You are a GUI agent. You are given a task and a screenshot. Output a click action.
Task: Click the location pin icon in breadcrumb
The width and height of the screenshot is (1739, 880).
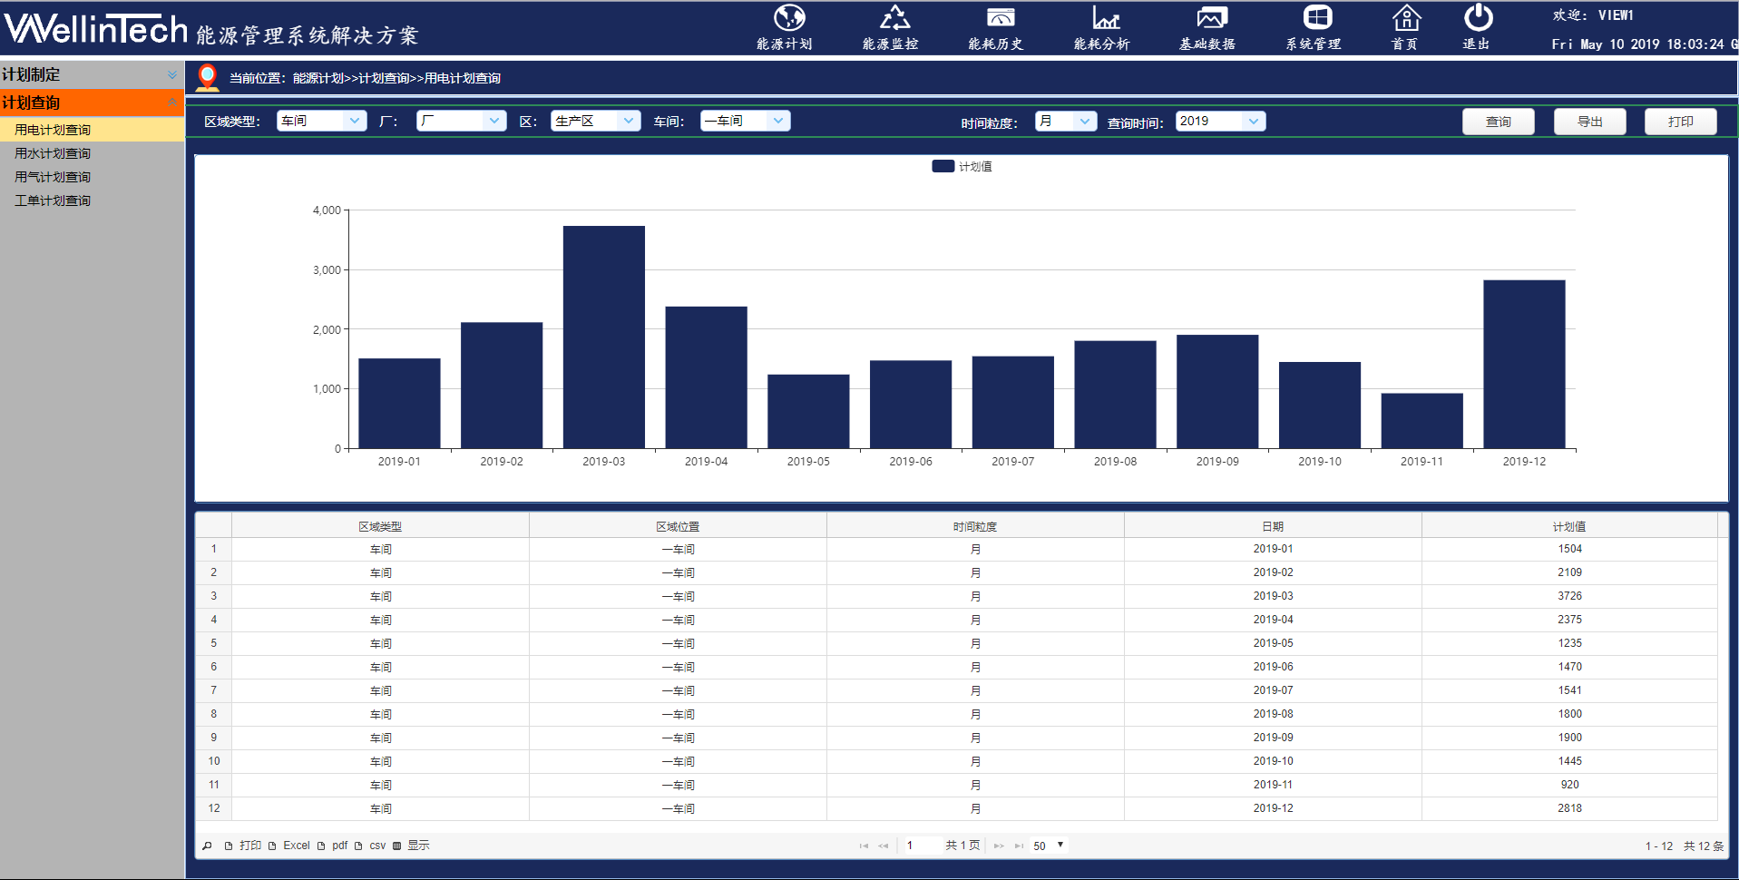tap(208, 78)
